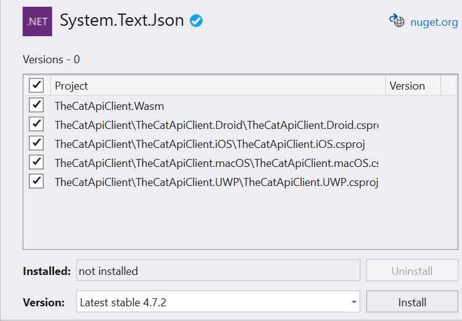
Task: Open the nuget.org link
Action: click(x=434, y=22)
